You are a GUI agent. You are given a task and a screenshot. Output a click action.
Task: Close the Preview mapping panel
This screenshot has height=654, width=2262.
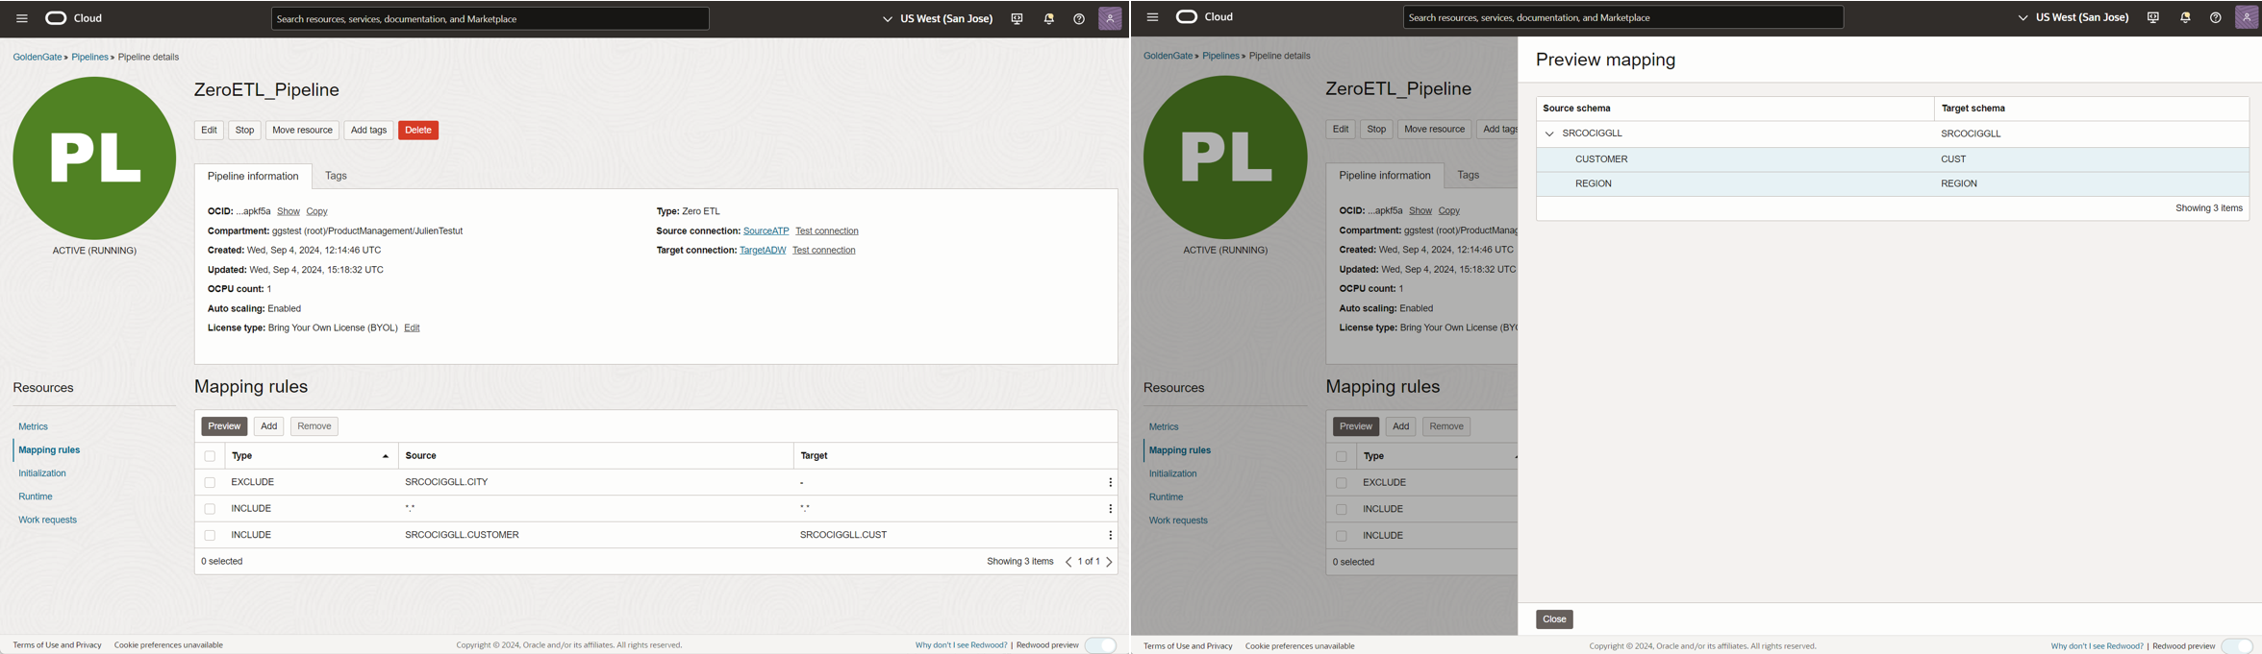tap(1554, 619)
